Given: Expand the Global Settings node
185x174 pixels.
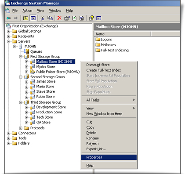Looking at the screenshot, I should tap(9, 31).
